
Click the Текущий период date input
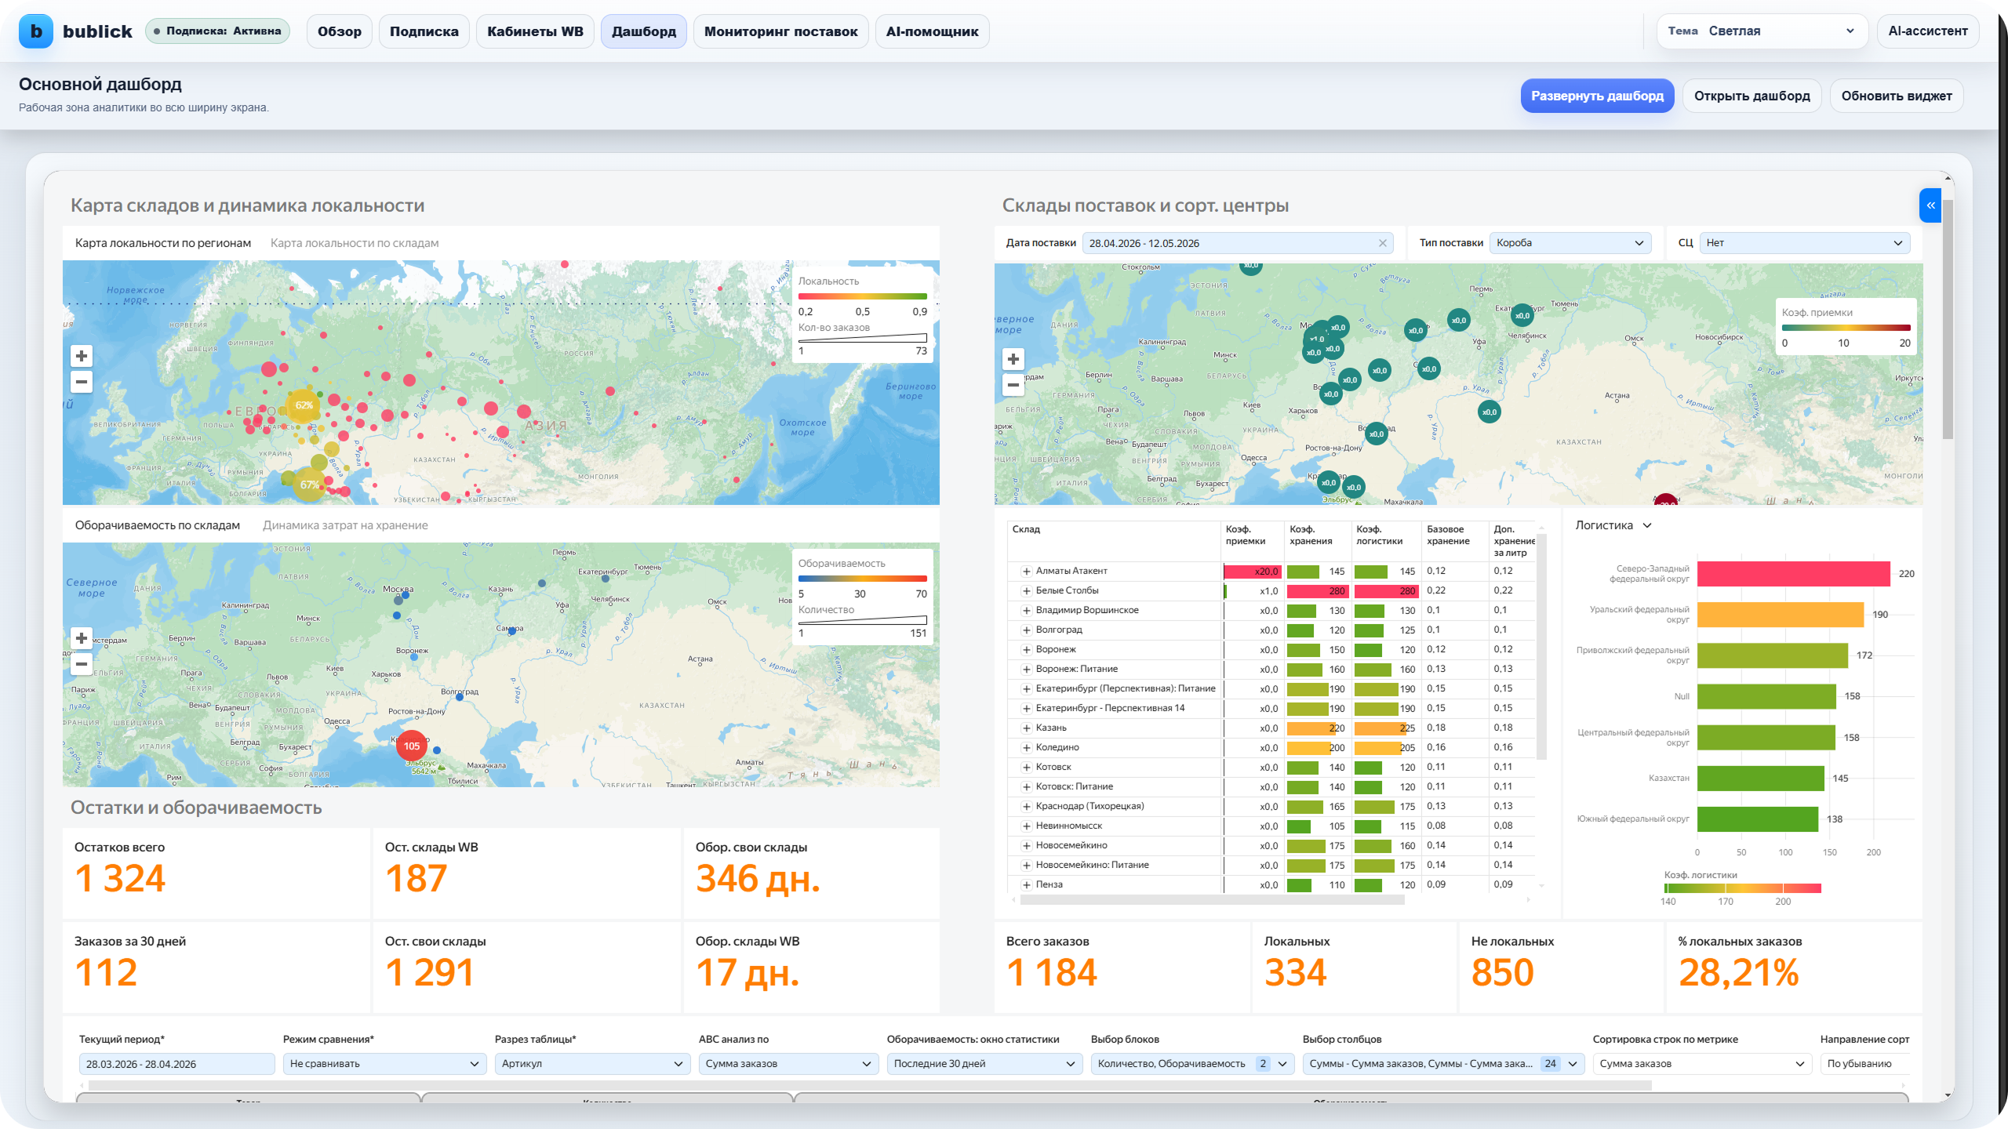pos(176,1064)
